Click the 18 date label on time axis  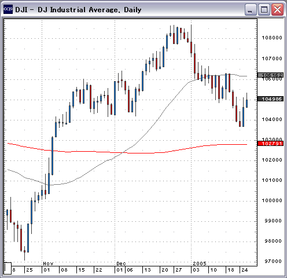[231, 270]
